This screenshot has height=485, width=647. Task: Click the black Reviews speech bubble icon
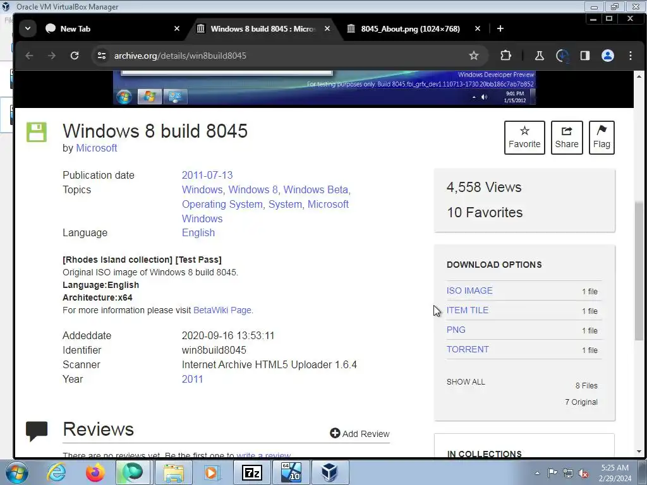pos(37,431)
